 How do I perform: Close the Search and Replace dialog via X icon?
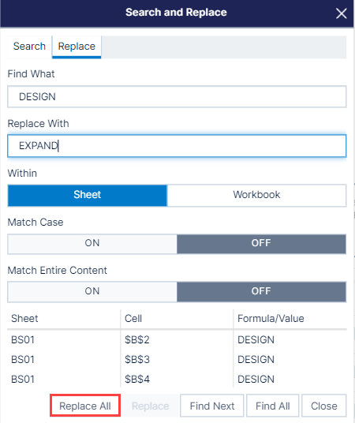click(x=341, y=13)
